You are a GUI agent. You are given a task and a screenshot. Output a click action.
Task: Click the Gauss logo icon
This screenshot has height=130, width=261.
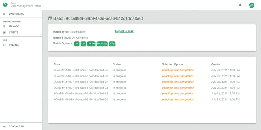[5, 5]
